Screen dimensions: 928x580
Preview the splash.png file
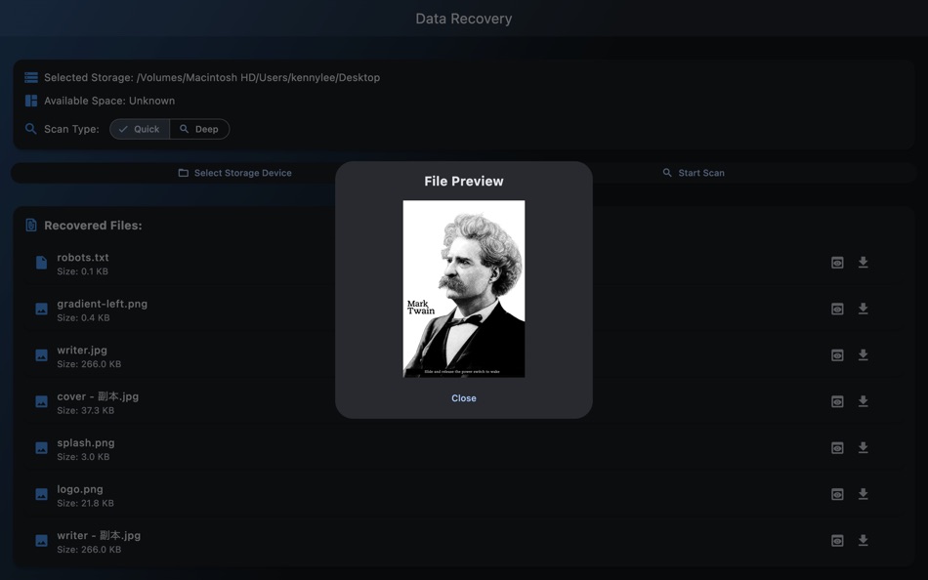(x=837, y=448)
